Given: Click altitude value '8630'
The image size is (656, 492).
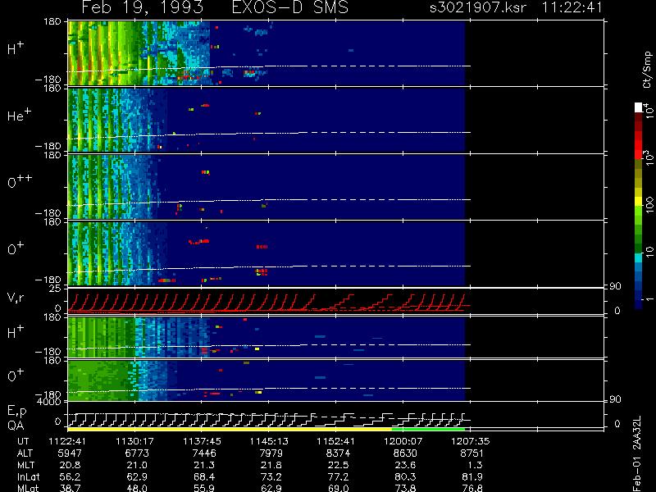Looking at the screenshot, I should coord(405,453).
